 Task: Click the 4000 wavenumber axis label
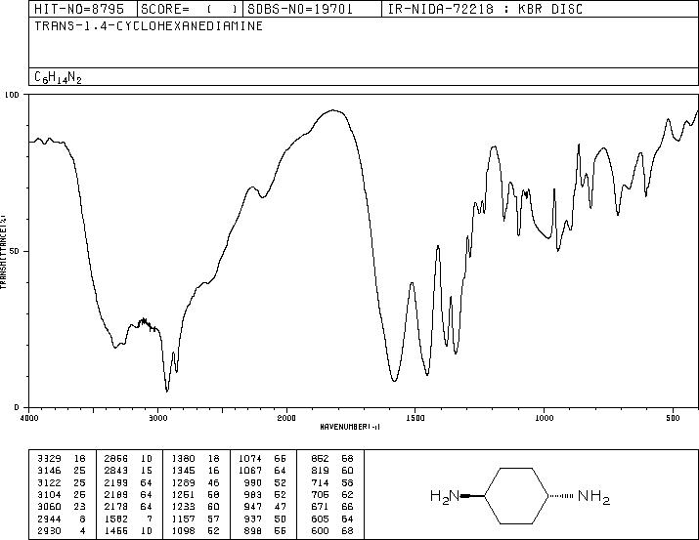click(x=29, y=418)
